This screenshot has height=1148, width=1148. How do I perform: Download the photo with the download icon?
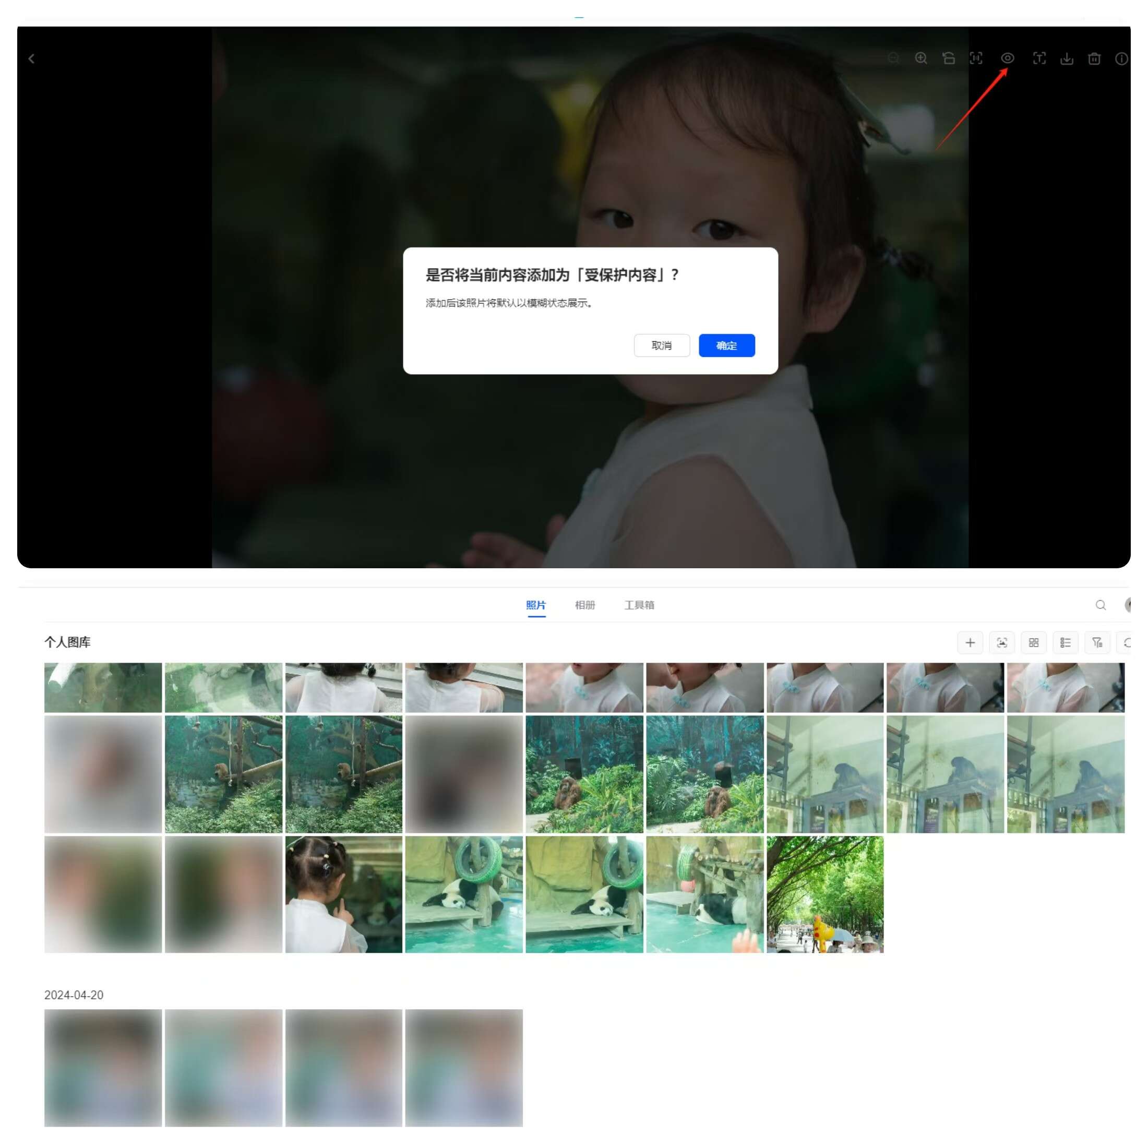[1067, 58]
